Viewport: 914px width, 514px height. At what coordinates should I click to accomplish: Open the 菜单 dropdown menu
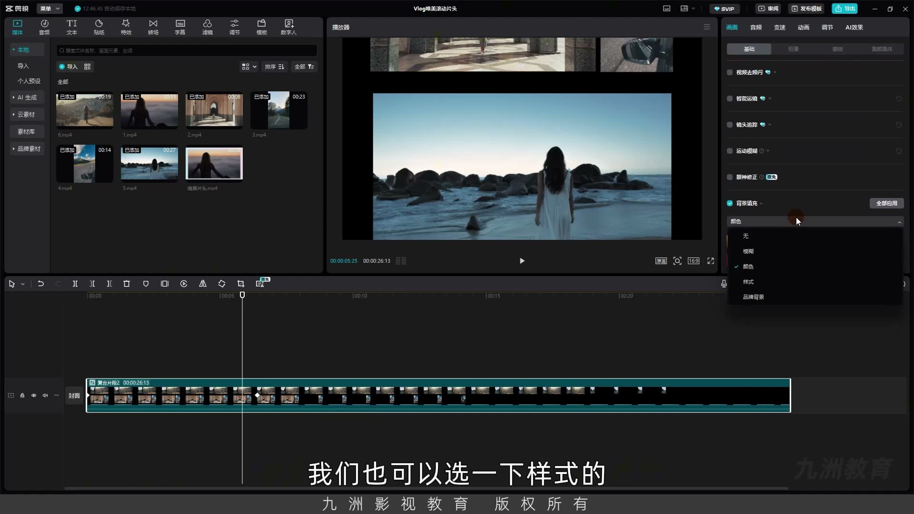pos(50,9)
